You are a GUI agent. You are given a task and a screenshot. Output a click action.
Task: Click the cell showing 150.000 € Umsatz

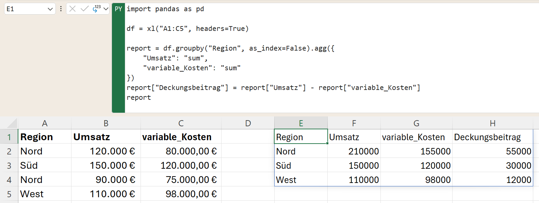pyautogui.click(x=106, y=166)
